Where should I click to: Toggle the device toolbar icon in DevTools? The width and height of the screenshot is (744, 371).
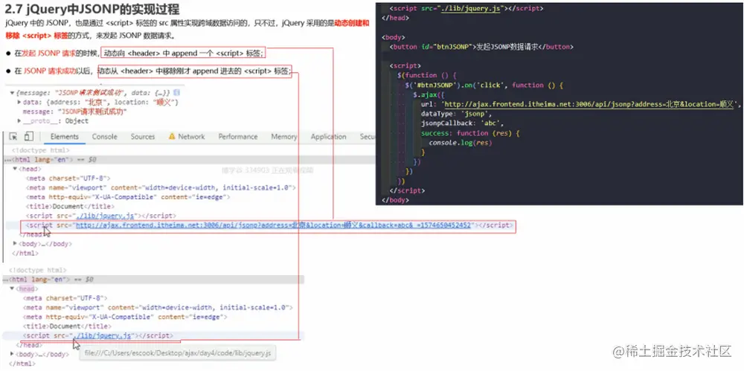coord(28,137)
